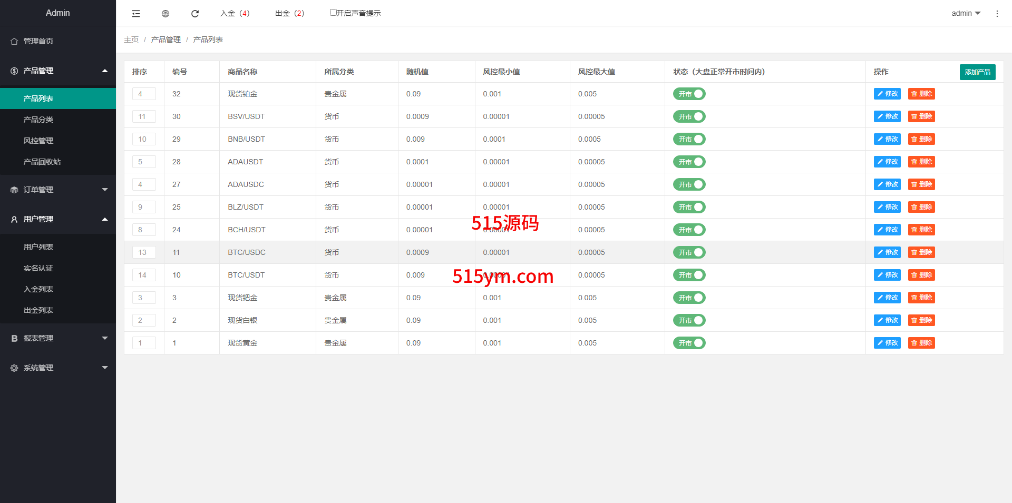Open 风控管理 in the sidebar
1012x503 pixels.
[38, 141]
